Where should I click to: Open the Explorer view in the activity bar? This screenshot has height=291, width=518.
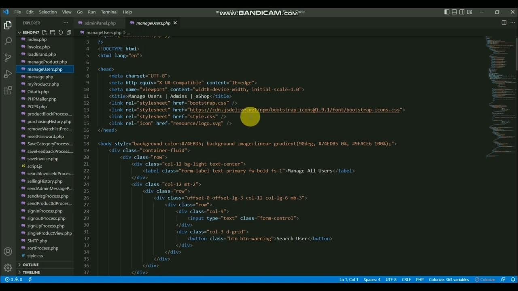coord(8,25)
